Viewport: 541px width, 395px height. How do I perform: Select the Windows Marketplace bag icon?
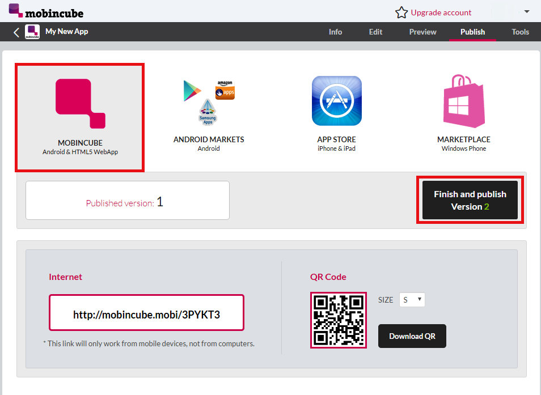[x=464, y=101]
